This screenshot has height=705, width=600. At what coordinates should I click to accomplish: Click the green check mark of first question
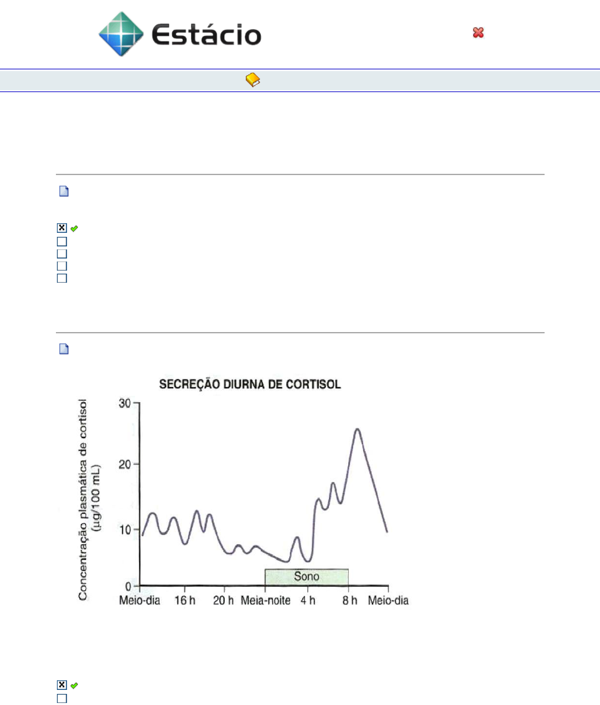coord(74,228)
